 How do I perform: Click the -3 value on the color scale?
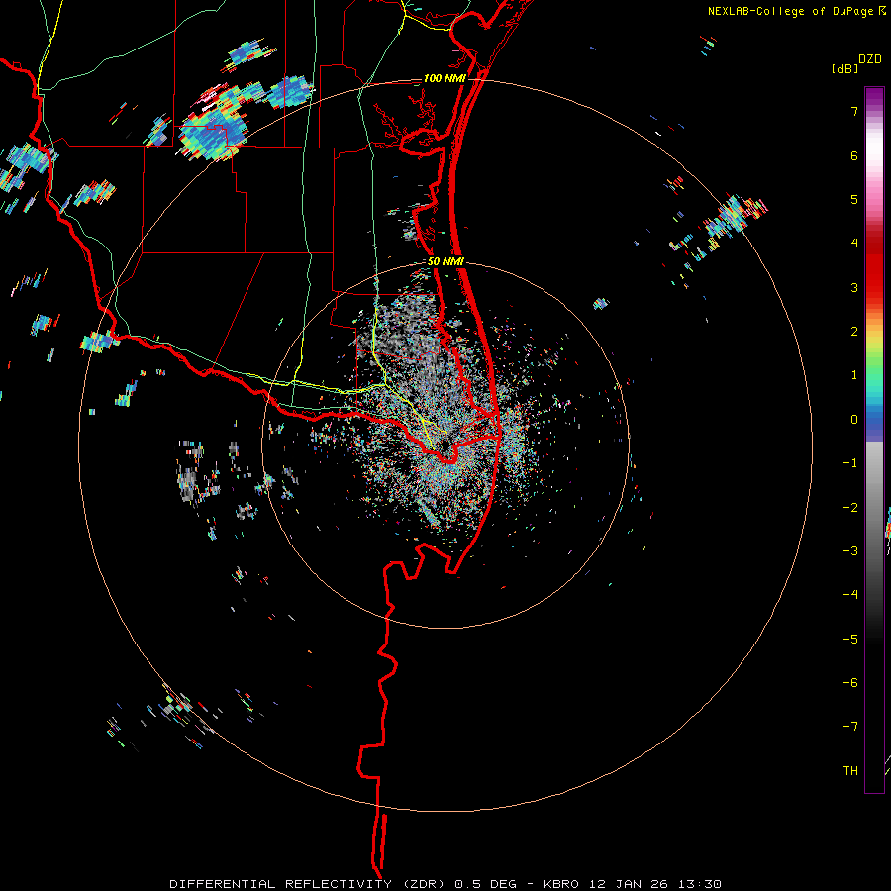click(850, 551)
